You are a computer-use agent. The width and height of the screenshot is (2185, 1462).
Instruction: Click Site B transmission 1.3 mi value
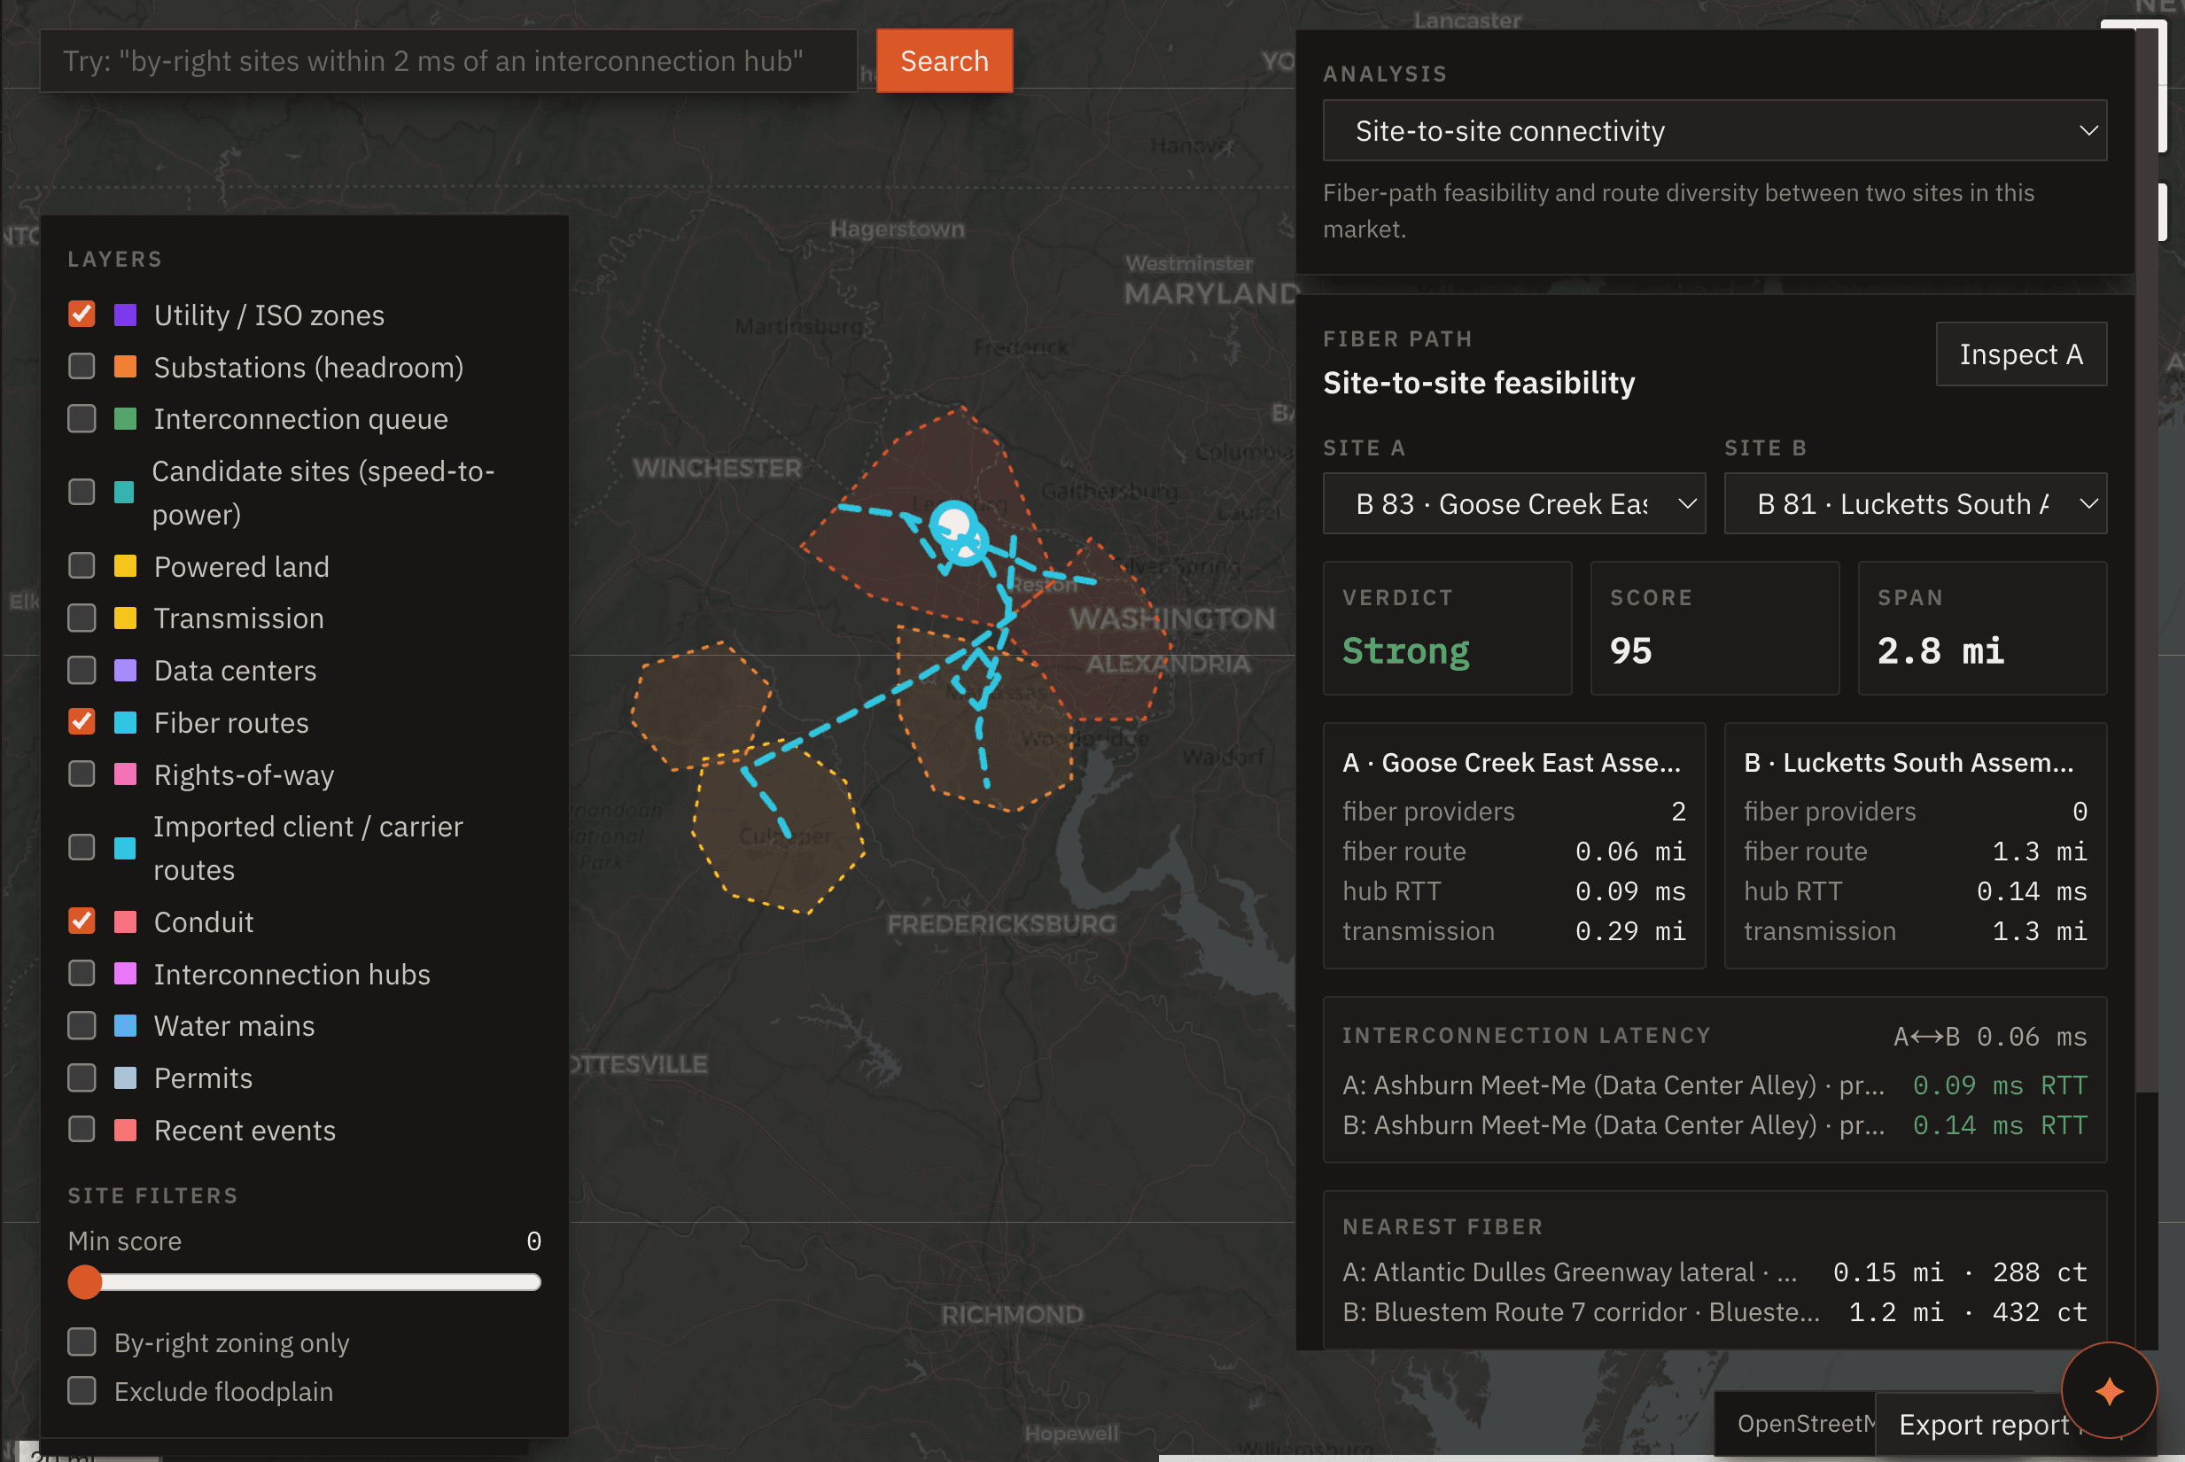[x=2039, y=931]
